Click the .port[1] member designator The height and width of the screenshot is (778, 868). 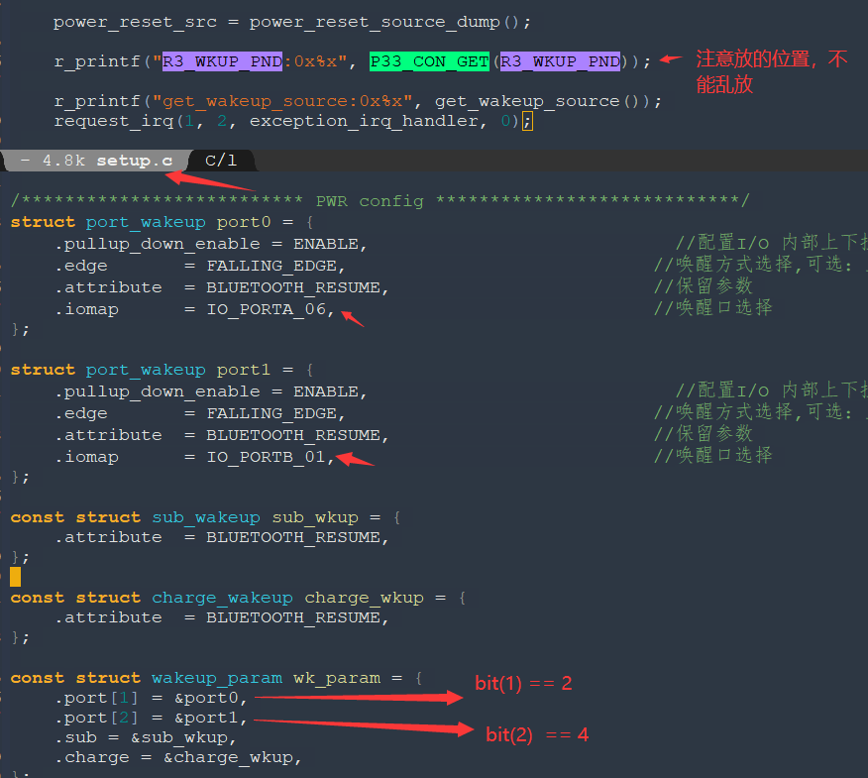point(96,699)
